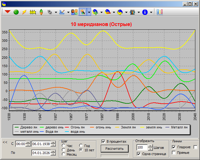Click the '<<' collapse panel button
Image resolution: width=200 pixels, height=160 pixels.
5,142
